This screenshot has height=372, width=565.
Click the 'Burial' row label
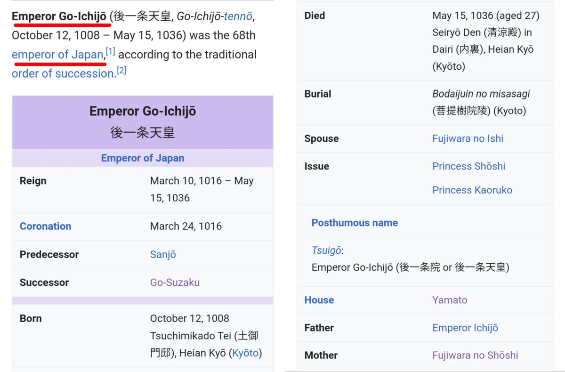(318, 94)
